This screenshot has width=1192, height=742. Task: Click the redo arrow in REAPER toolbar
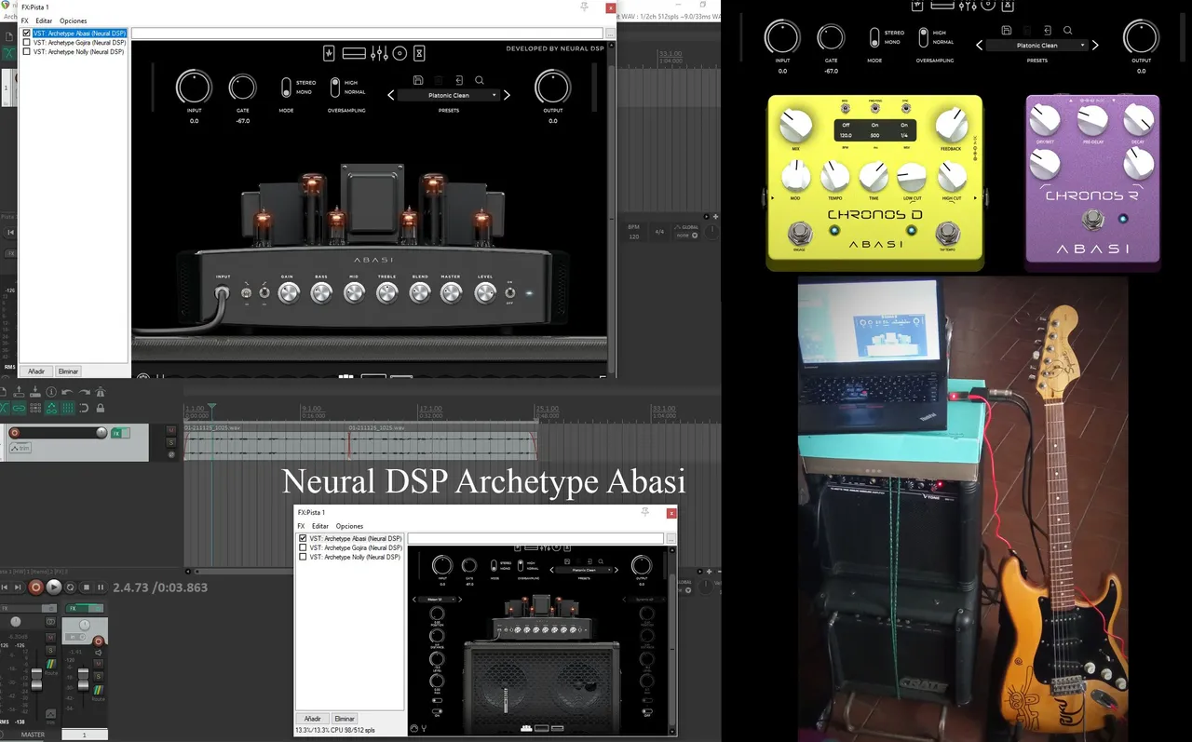coord(85,393)
